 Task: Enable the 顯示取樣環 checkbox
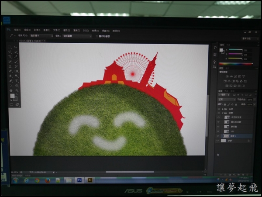pyautogui.click(x=97, y=36)
